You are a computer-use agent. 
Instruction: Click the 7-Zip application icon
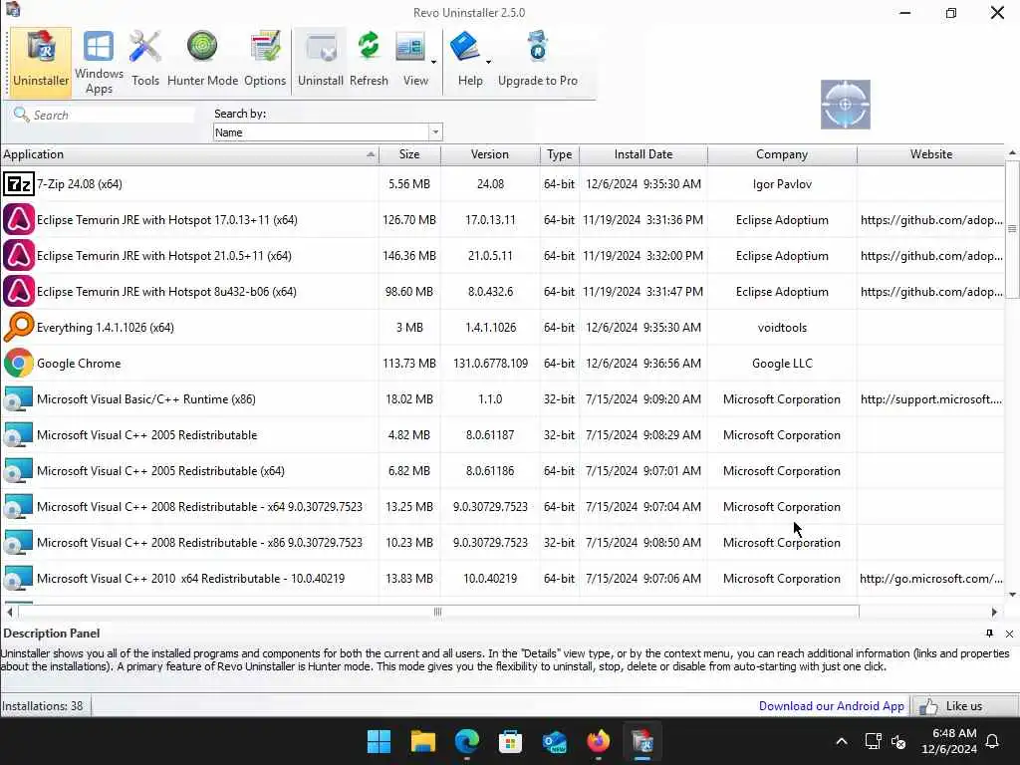(18, 184)
